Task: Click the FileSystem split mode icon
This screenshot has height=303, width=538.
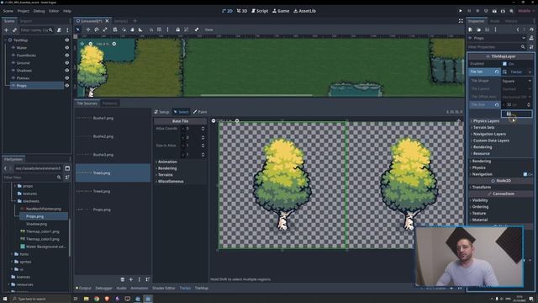Action: (x=67, y=168)
